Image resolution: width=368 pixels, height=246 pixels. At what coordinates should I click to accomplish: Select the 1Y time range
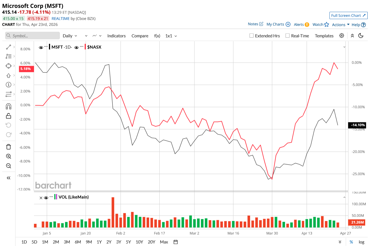click(99, 242)
